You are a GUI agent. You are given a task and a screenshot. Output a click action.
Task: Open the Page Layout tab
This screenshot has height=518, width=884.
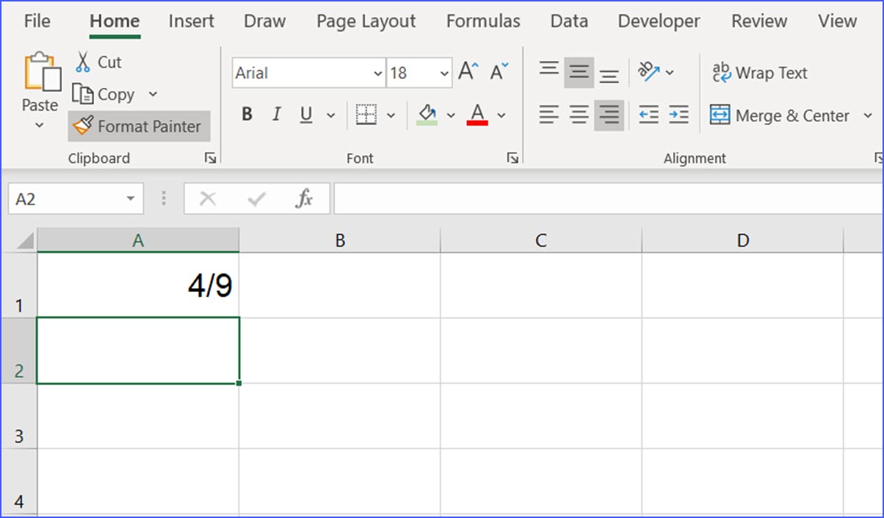tap(366, 21)
